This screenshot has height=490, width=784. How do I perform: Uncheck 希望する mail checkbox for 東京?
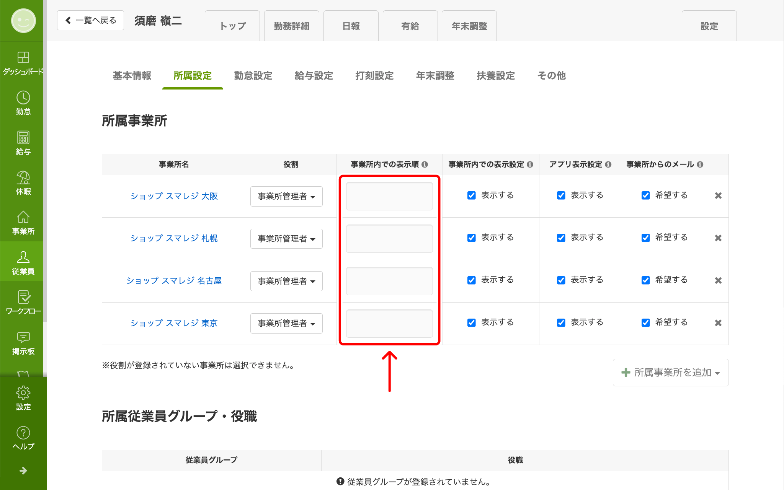pos(646,323)
